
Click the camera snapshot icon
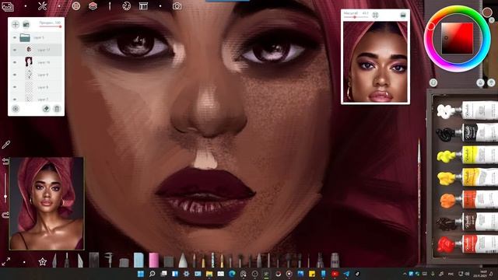(177, 6)
